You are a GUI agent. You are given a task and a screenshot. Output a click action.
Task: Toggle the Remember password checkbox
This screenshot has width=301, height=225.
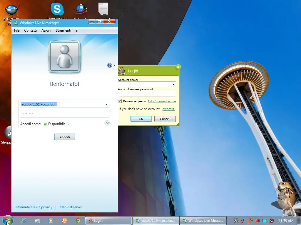pos(120,101)
